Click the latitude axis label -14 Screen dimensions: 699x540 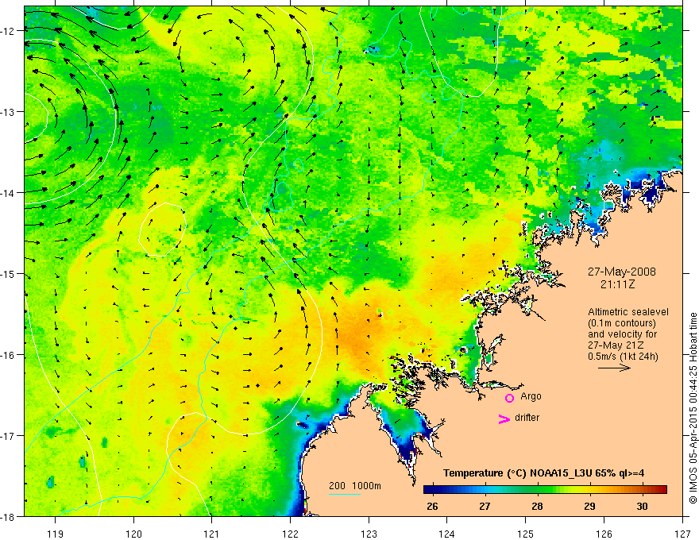point(9,193)
